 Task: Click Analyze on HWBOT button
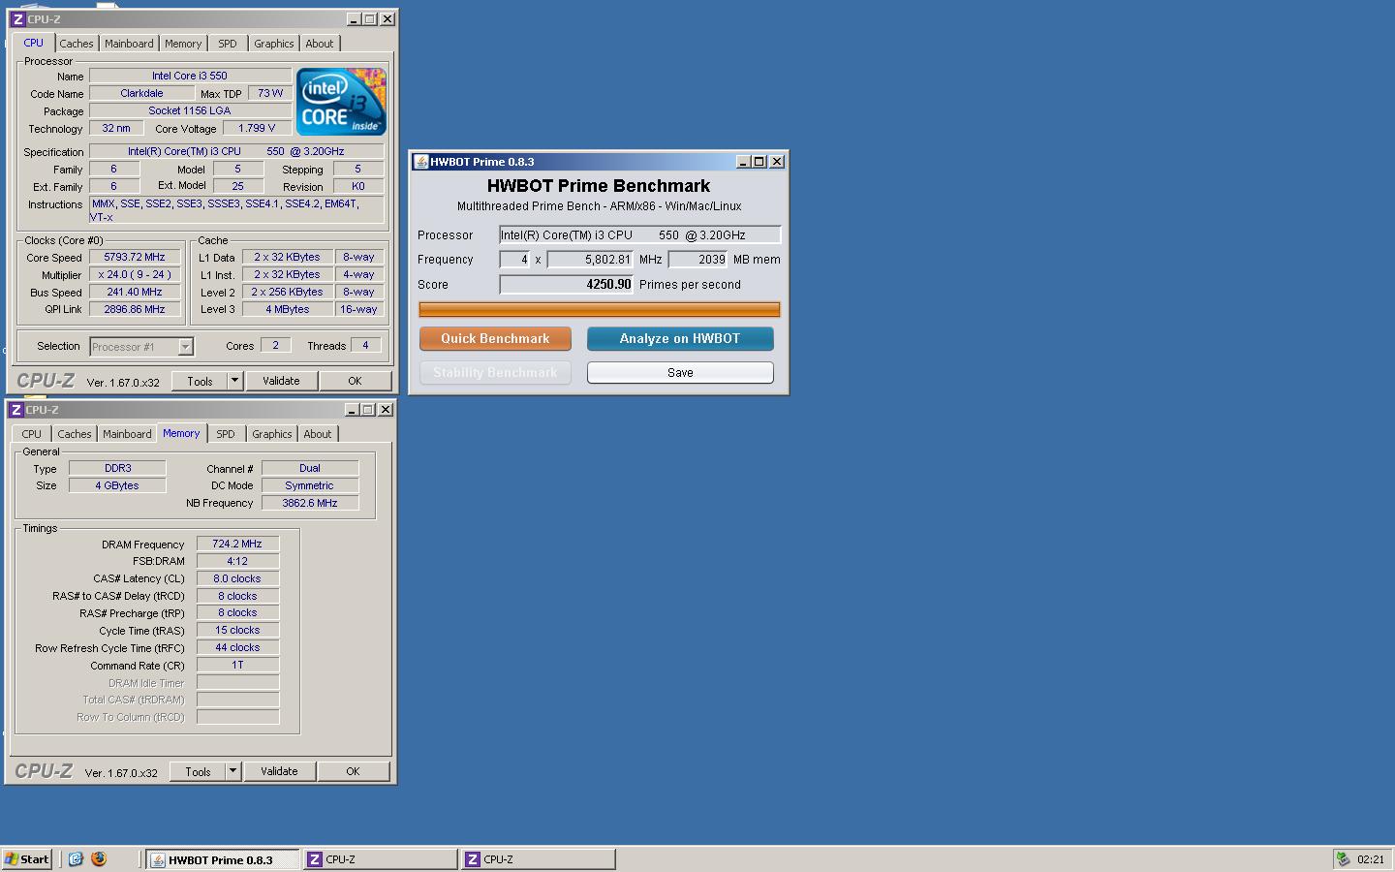680,338
